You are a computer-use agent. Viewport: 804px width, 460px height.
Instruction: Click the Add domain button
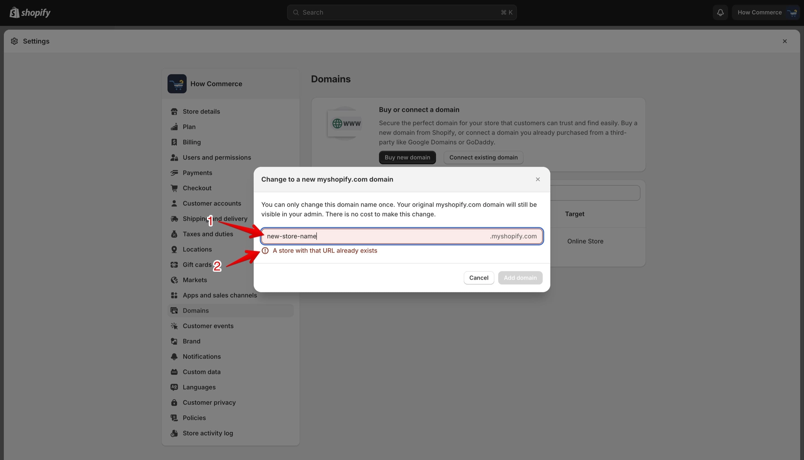click(x=520, y=278)
